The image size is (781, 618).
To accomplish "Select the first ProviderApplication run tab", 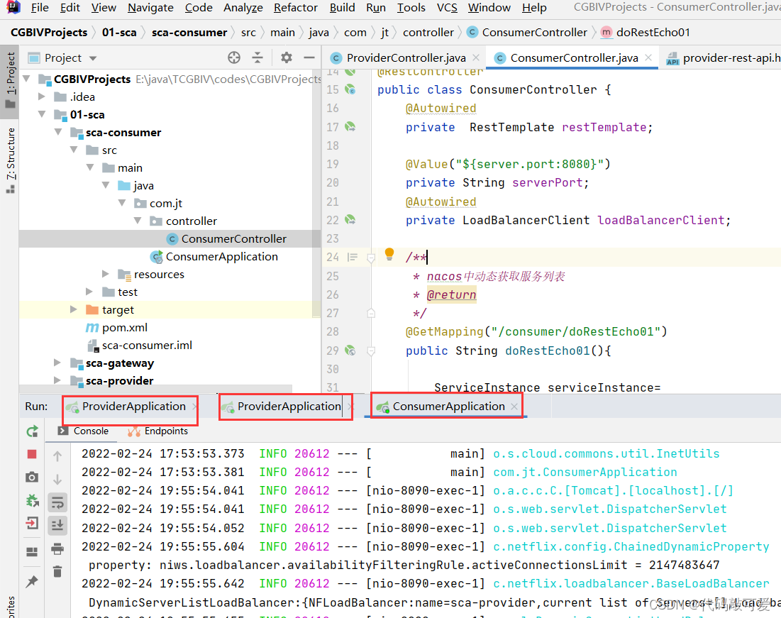I will click(x=133, y=407).
